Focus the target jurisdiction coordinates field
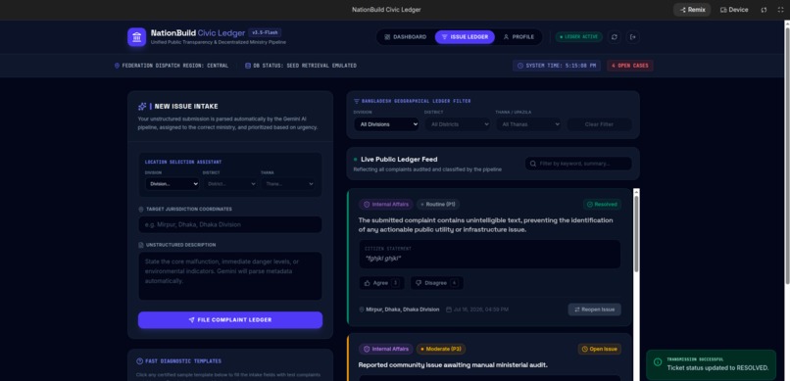This screenshot has height=381, width=790. (230, 224)
